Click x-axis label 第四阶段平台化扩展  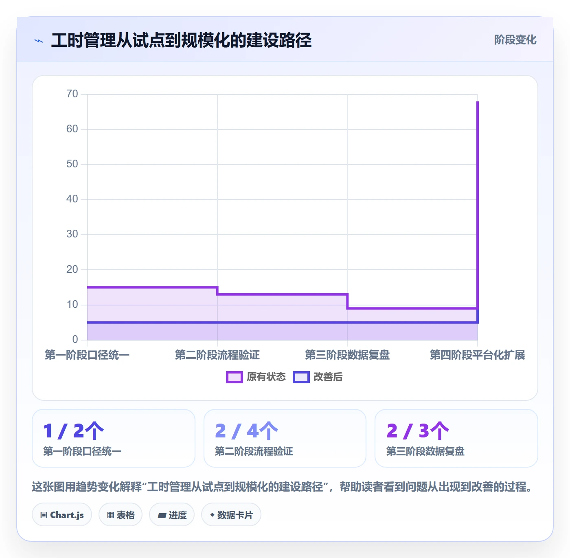point(478,355)
